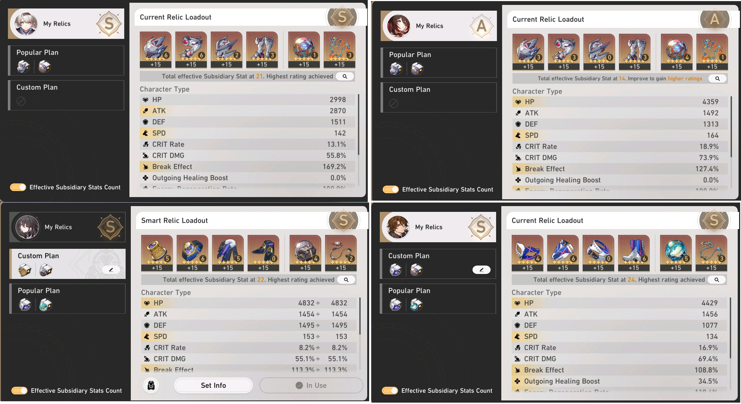Click magnifier beside Subsidiary Stat at 21
Image resolution: width=741 pixels, height=404 pixels.
[345, 76]
